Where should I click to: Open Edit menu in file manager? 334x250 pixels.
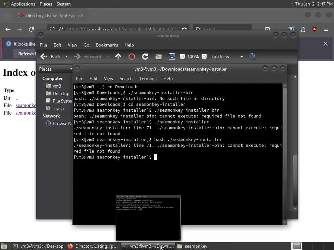pyautogui.click(x=57, y=45)
